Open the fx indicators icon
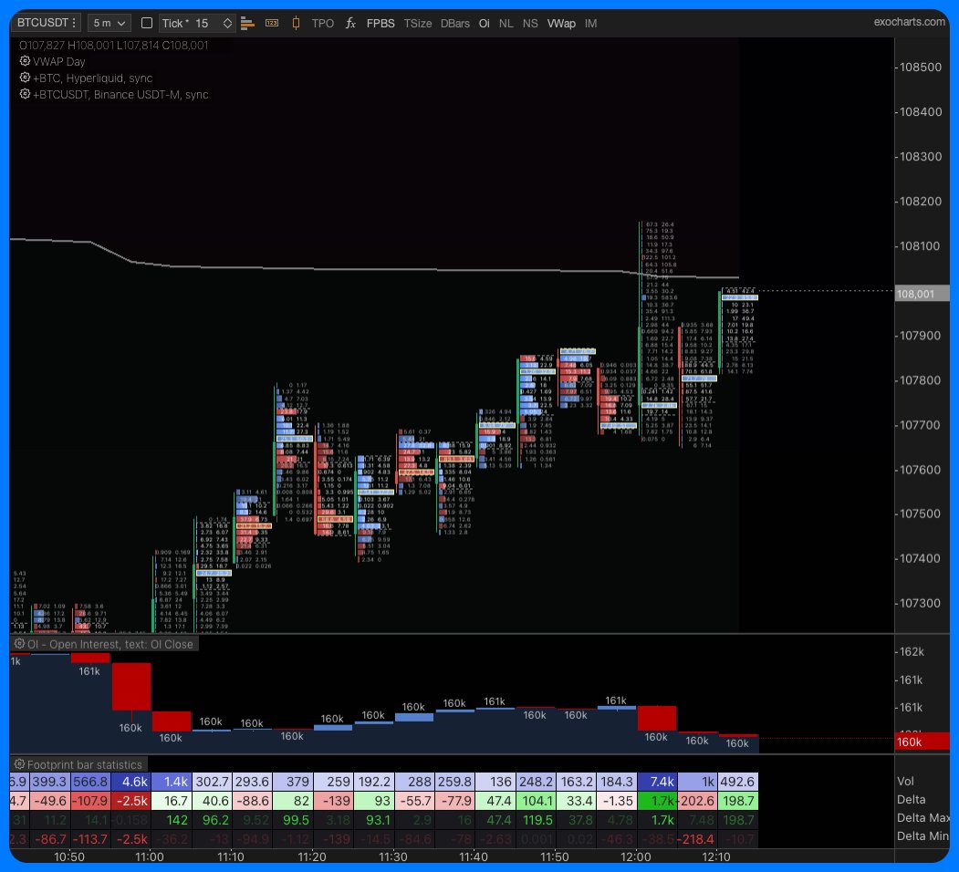The image size is (959, 872). click(350, 24)
